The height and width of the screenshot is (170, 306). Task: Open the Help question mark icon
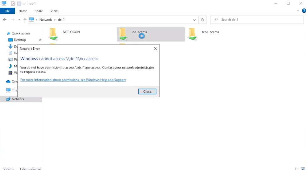pyautogui.click(x=304, y=11)
